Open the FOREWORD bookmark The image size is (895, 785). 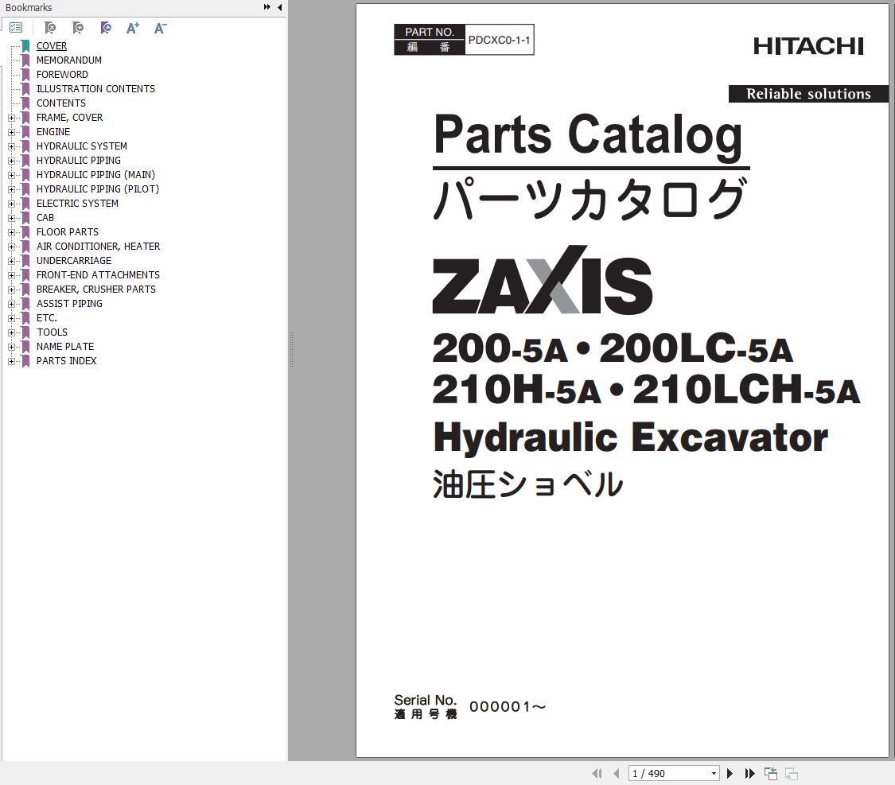pos(62,74)
